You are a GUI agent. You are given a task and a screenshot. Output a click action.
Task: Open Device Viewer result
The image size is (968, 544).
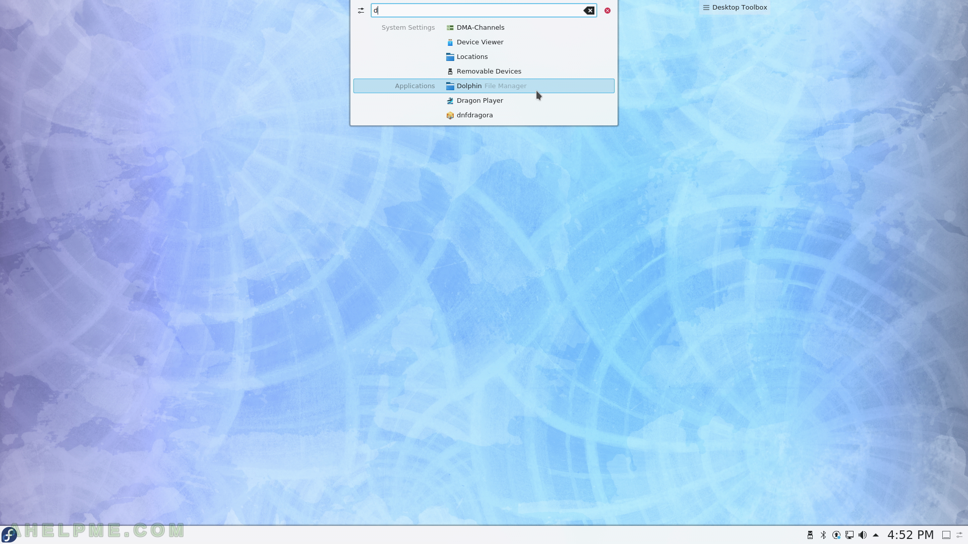484,42
